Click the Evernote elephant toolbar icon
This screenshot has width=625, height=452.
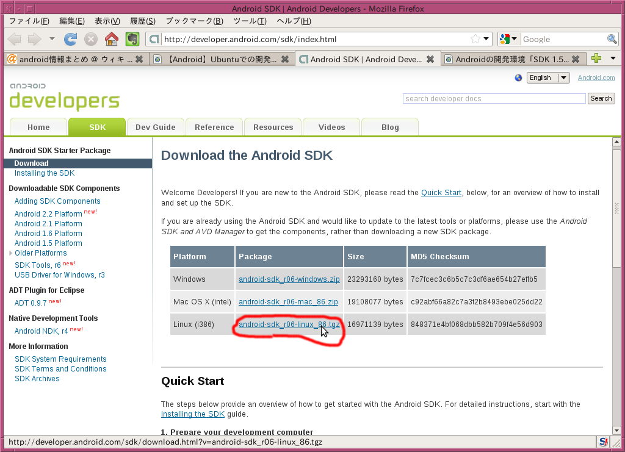(x=132, y=39)
